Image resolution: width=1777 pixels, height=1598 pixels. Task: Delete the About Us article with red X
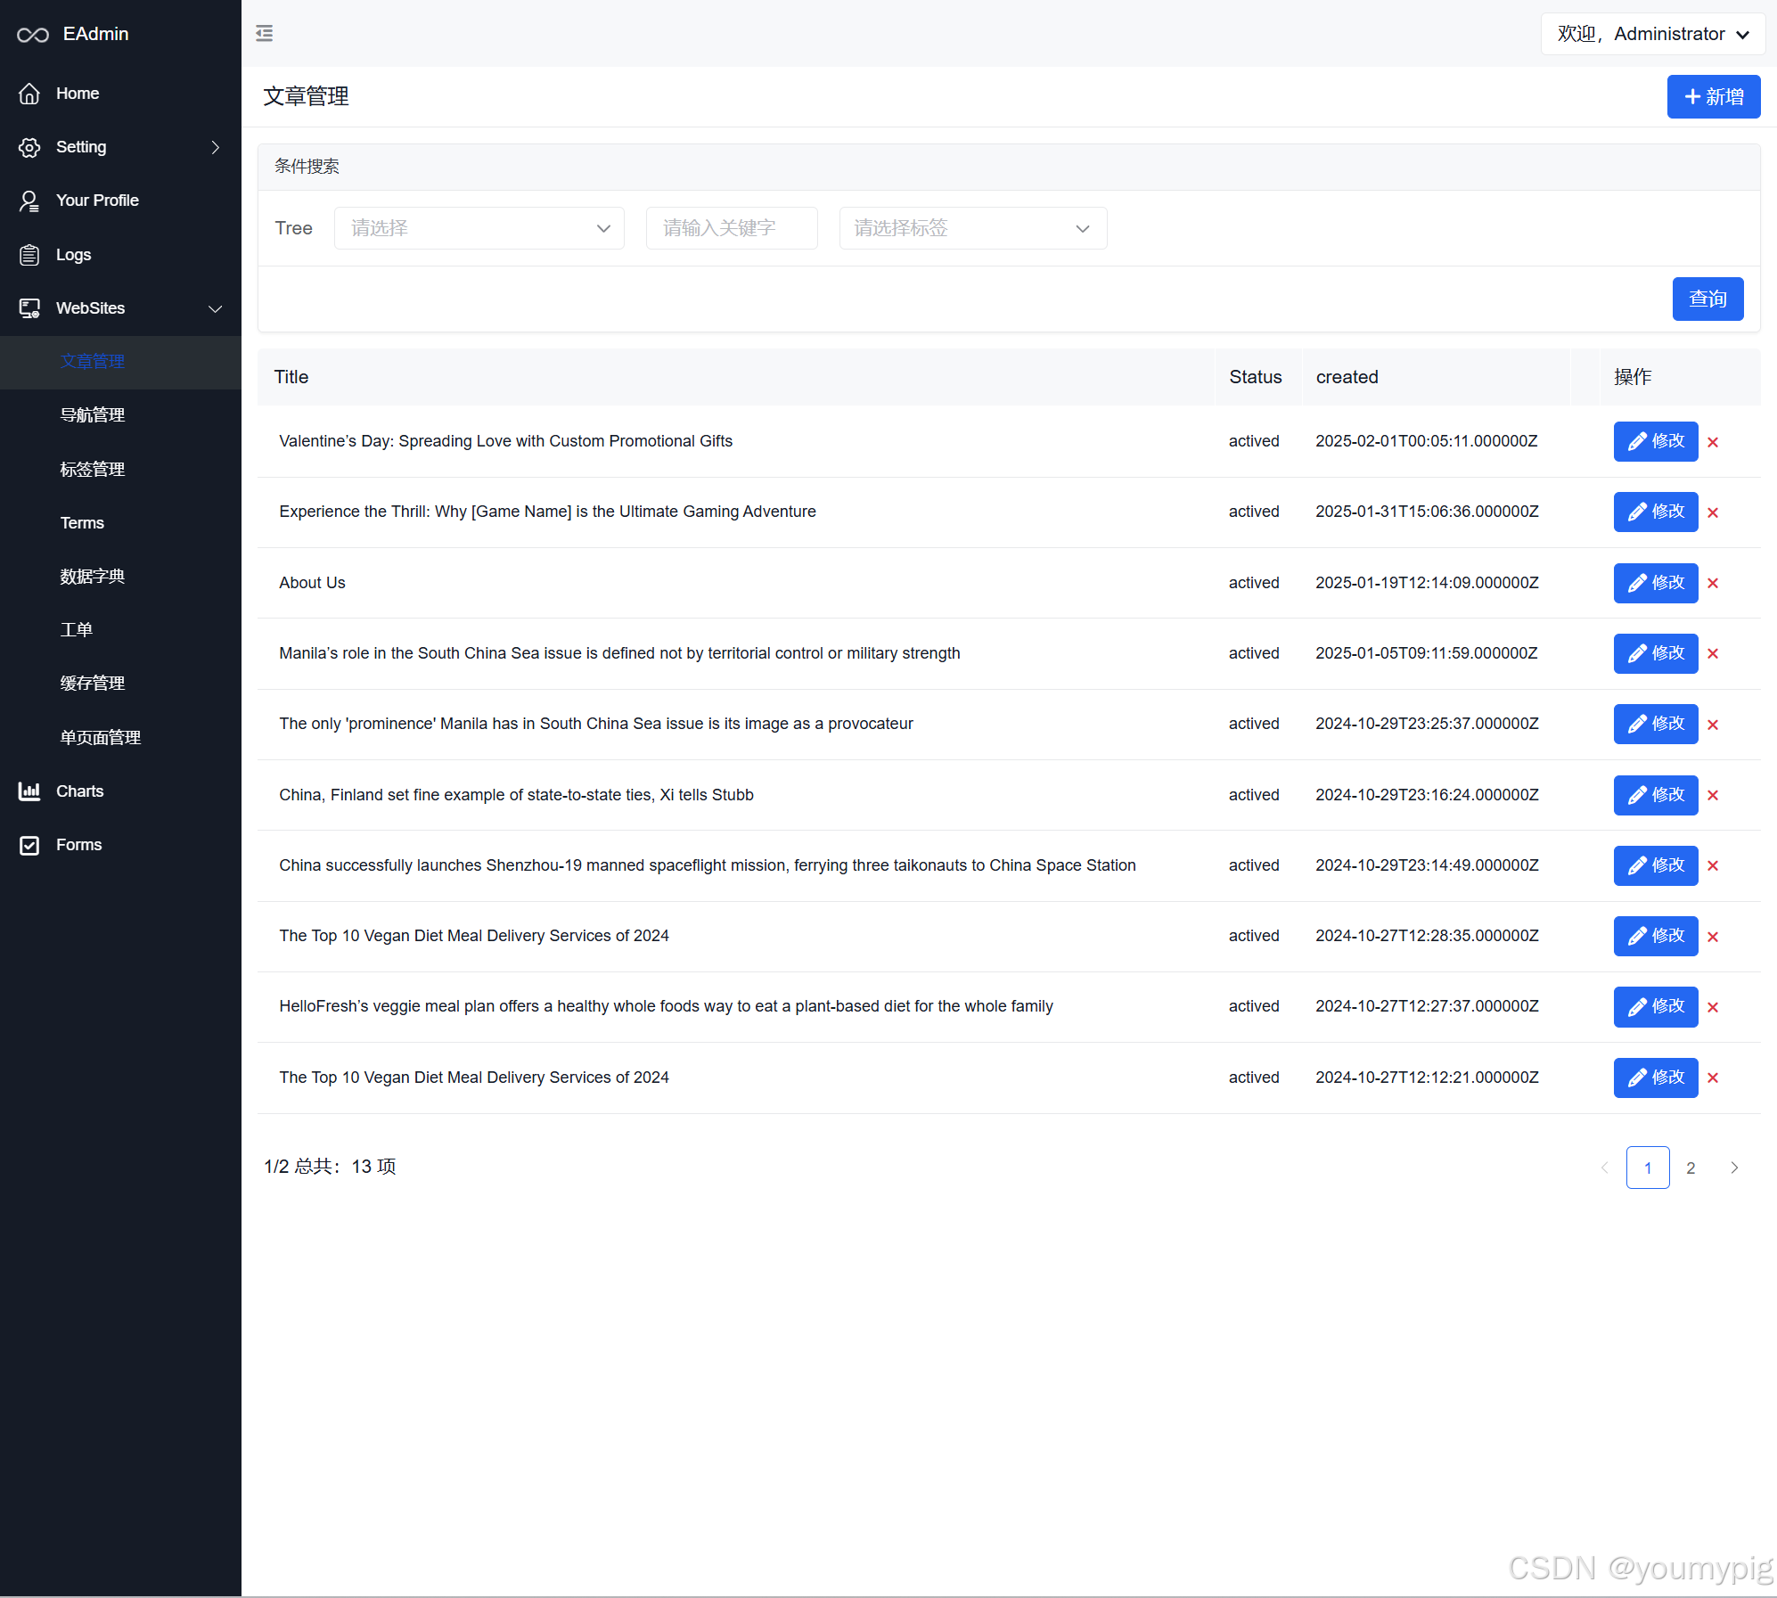click(x=1713, y=584)
